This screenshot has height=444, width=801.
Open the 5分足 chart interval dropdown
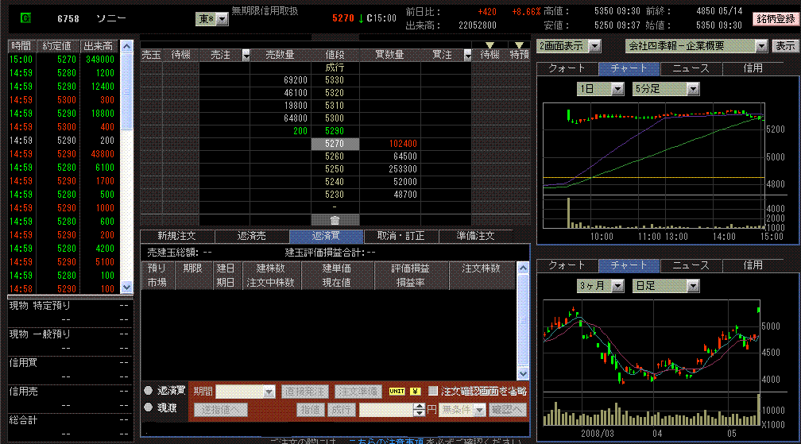(x=692, y=90)
